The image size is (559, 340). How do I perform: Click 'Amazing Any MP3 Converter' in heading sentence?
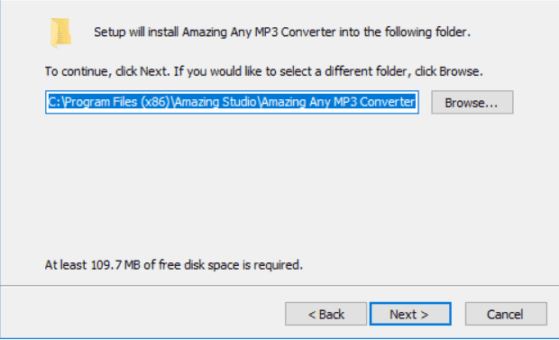[x=259, y=32]
